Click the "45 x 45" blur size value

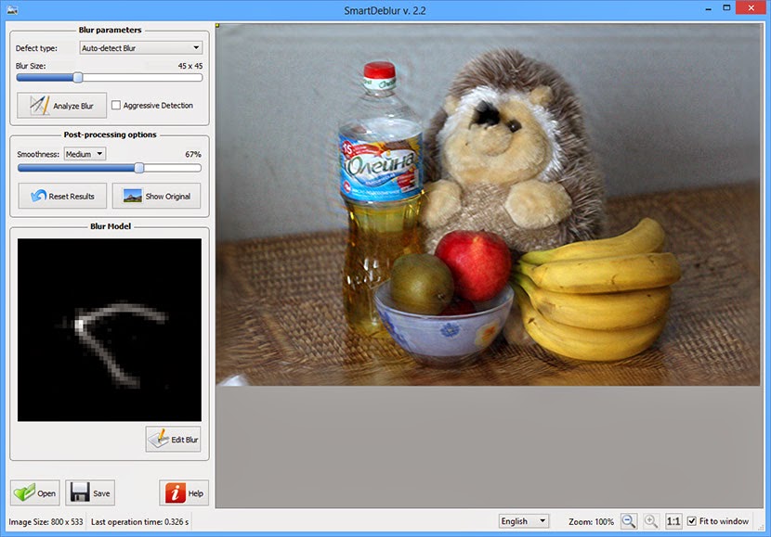pos(190,66)
